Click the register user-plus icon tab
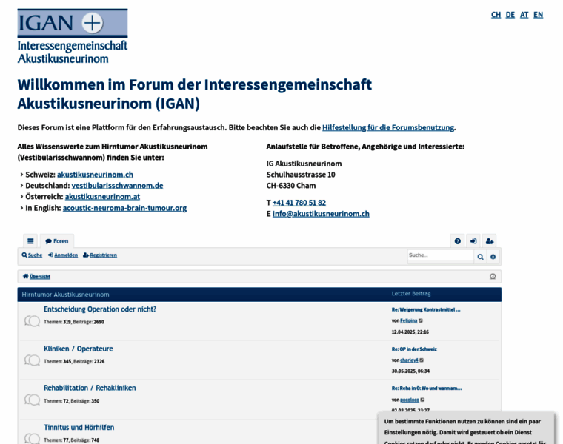The width and height of the screenshot is (563, 444). [490, 241]
